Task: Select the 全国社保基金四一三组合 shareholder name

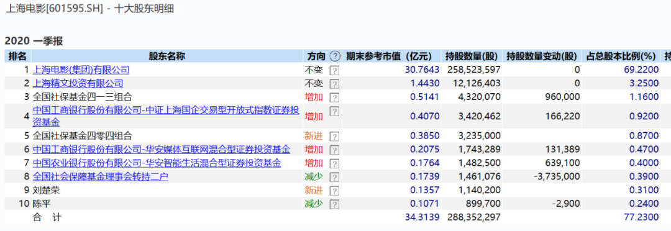Action: (x=83, y=97)
